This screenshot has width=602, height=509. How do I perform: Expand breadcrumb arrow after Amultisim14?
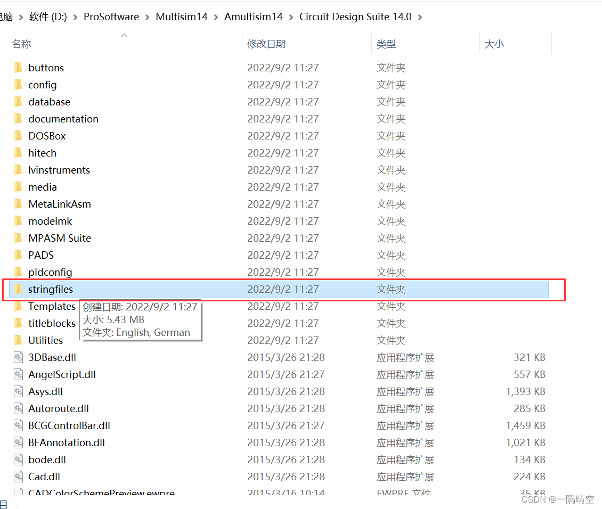click(291, 17)
